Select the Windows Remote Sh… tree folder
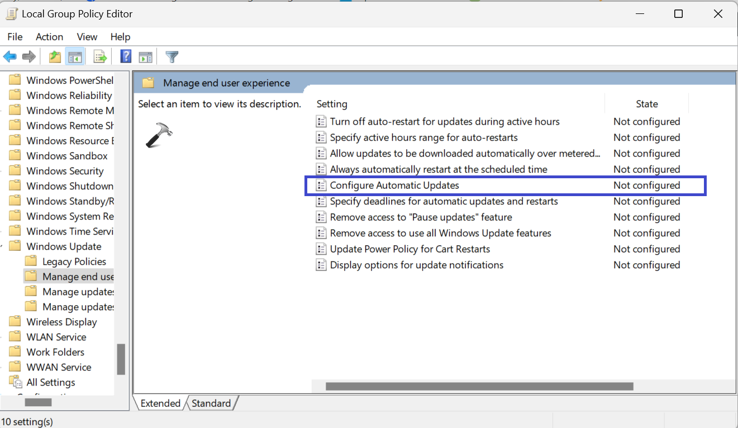This screenshot has width=738, height=428. (x=70, y=126)
